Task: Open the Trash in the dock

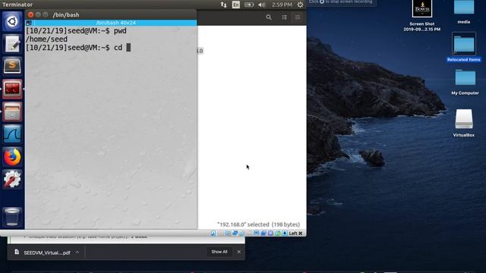Action: 12,216
